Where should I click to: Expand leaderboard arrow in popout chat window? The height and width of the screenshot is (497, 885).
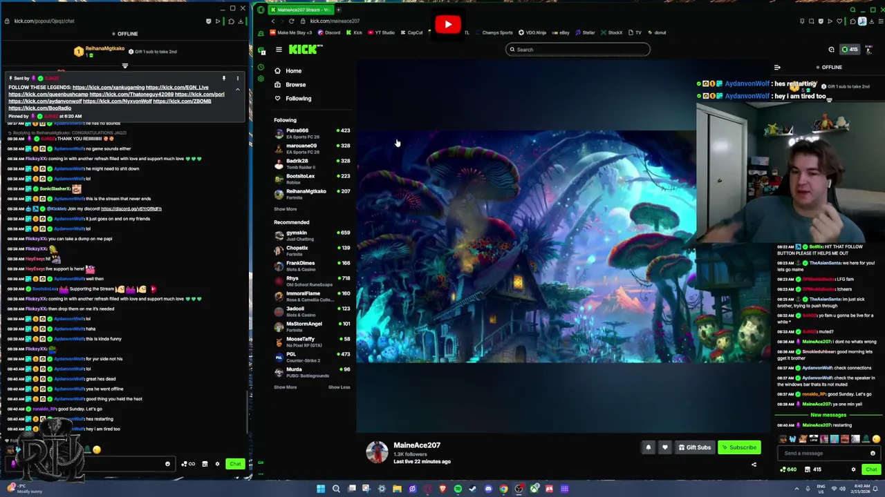coord(125,66)
